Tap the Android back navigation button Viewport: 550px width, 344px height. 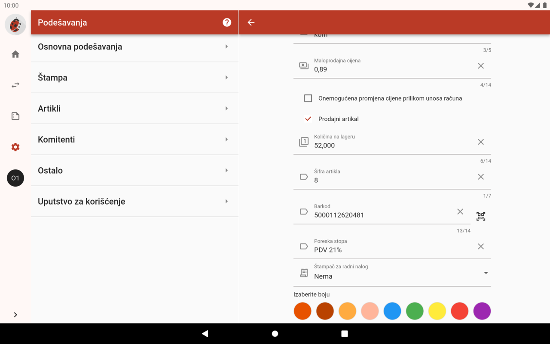[205, 334]
